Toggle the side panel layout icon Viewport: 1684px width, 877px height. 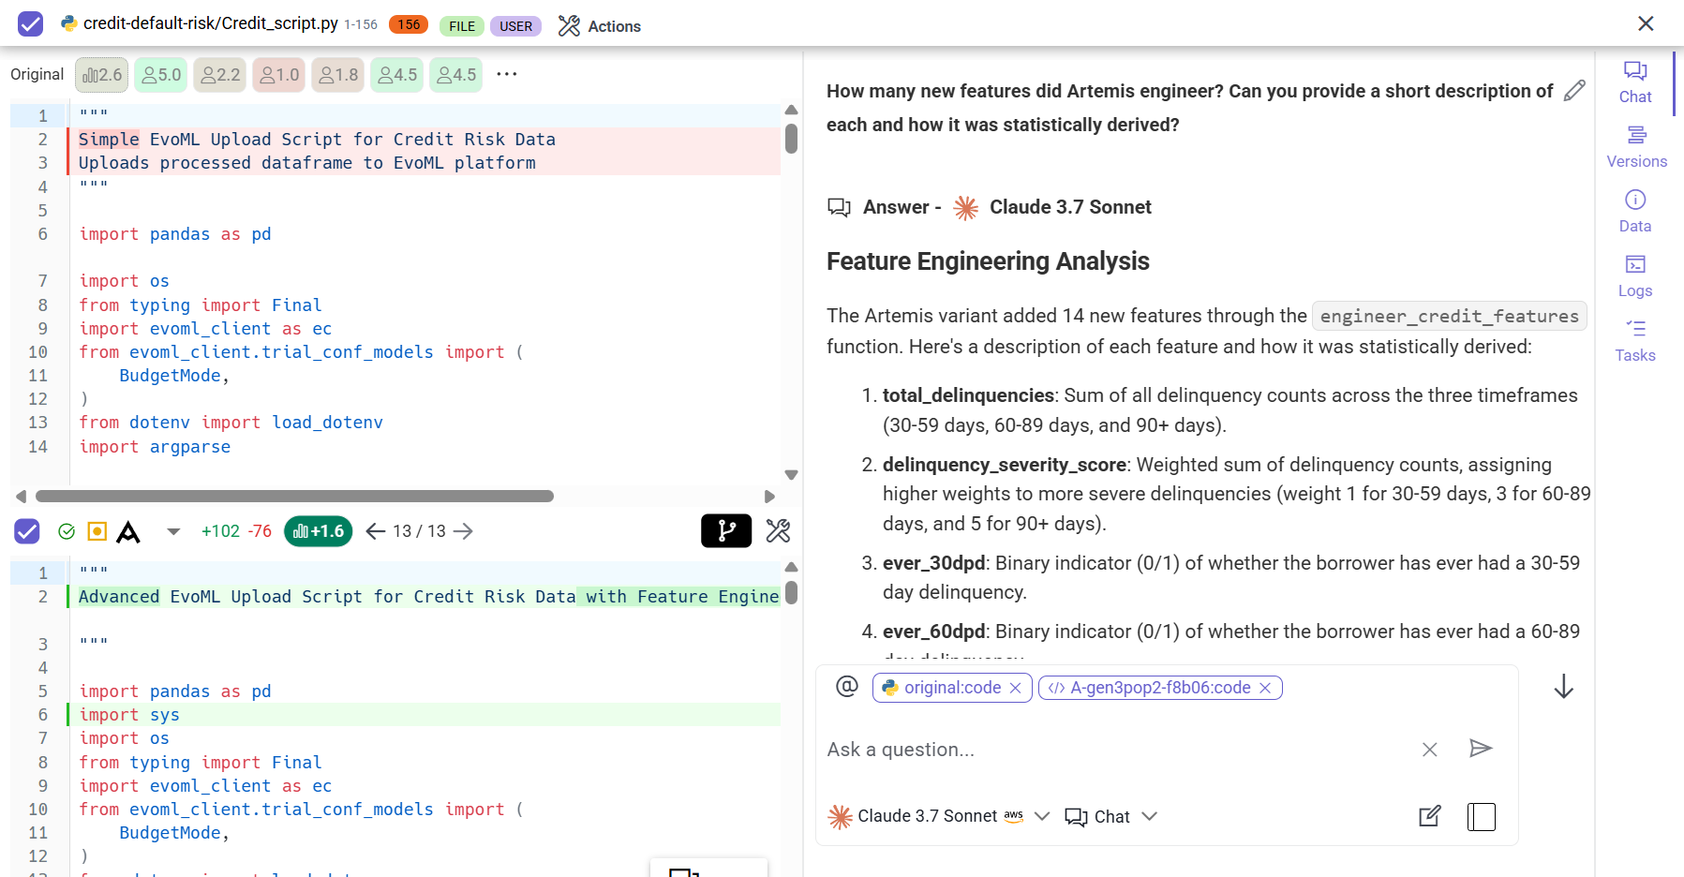pyautogui.click(x=1482, y=816)
